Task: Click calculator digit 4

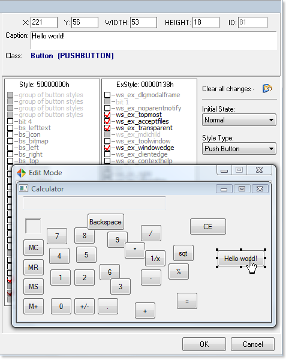Action: 59,256
